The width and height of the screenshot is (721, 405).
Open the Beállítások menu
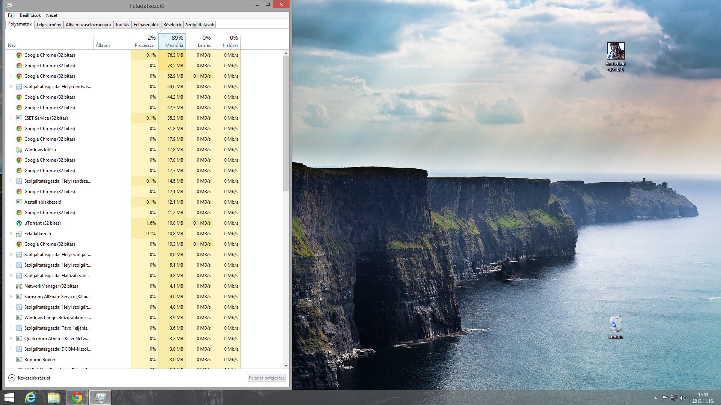coord(30,15)
